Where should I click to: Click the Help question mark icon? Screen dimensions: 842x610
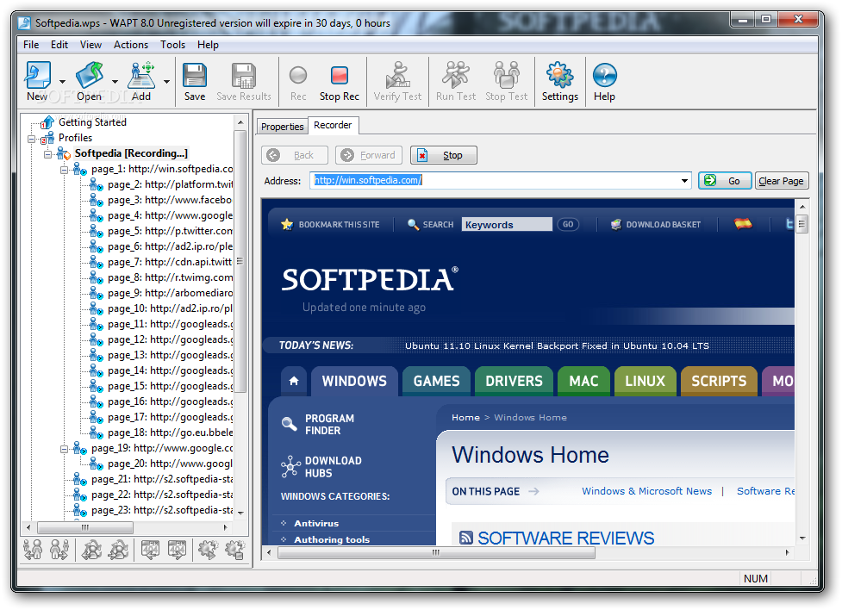coord(605,75)
